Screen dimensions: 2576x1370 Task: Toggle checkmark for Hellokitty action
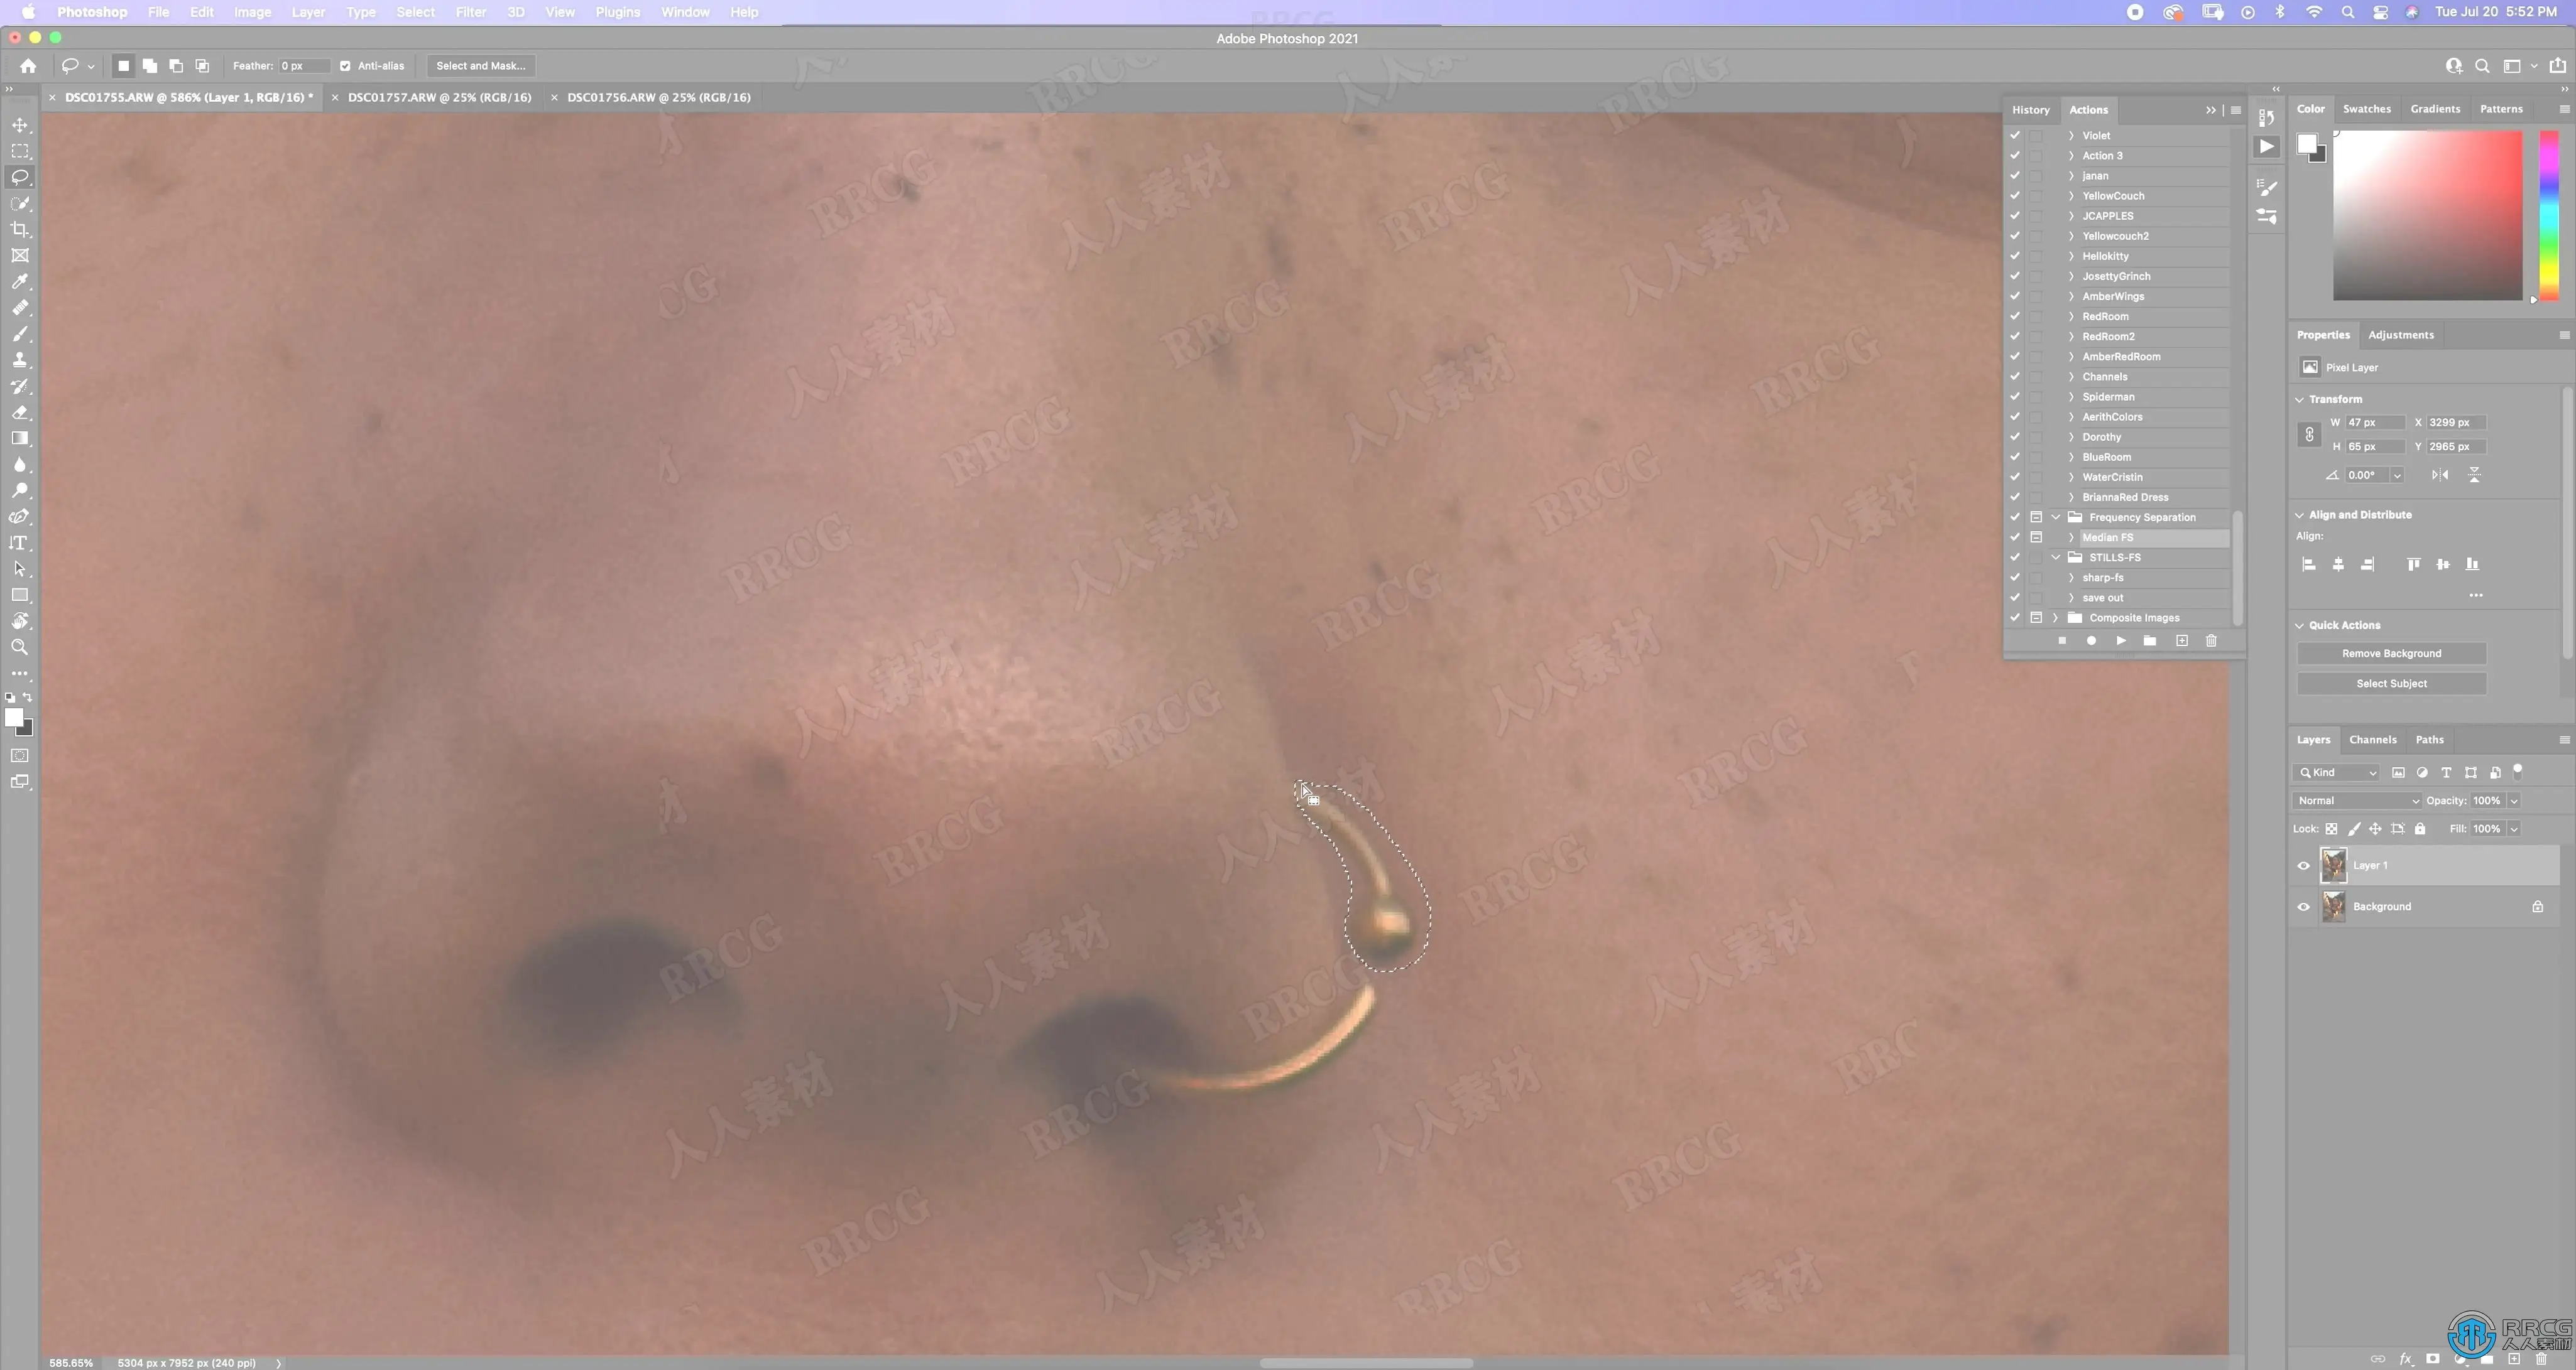(2015, 256)
